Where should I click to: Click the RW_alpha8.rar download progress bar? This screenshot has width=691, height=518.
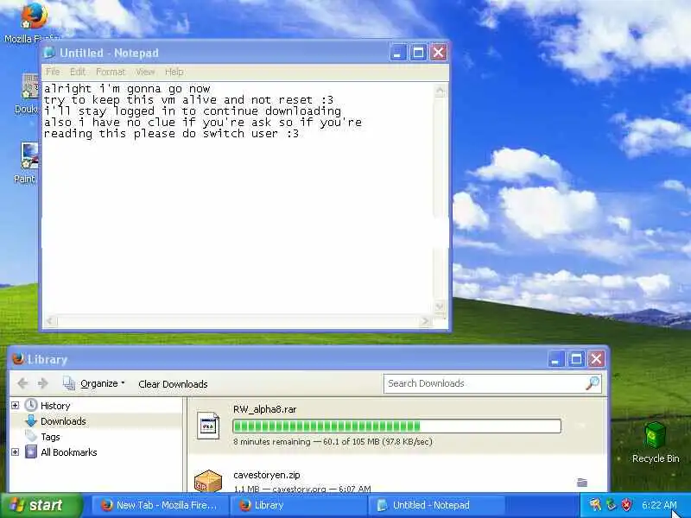click(396, 426)
